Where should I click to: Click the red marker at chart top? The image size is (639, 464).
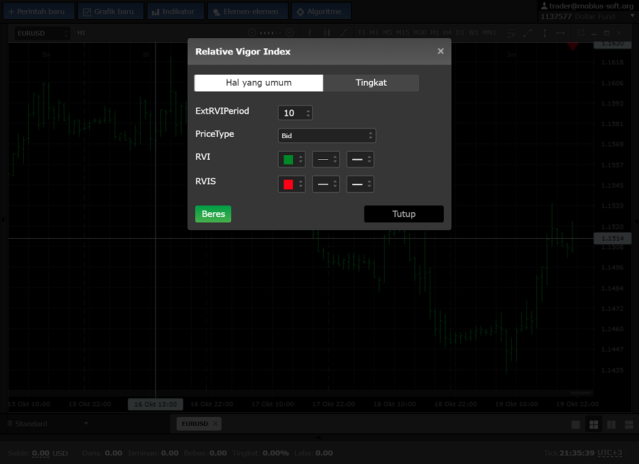tap(572, 46)
